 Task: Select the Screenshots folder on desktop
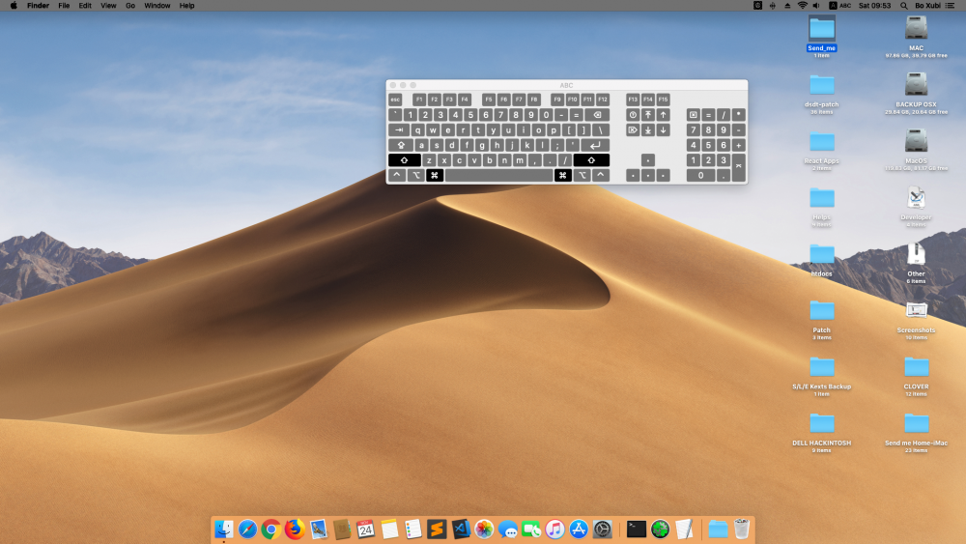pyautogui.click(x=916, y=310)
